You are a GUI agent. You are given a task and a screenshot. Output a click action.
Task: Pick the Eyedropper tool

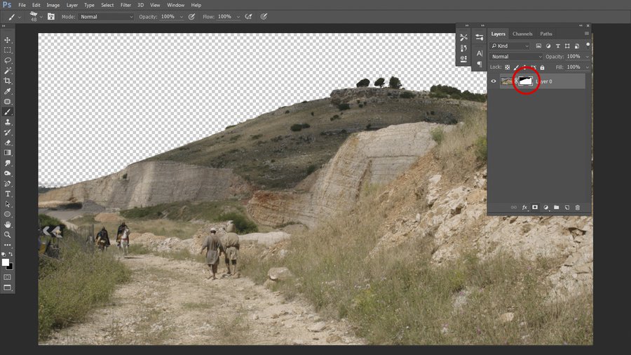click(x=8, y=91)
